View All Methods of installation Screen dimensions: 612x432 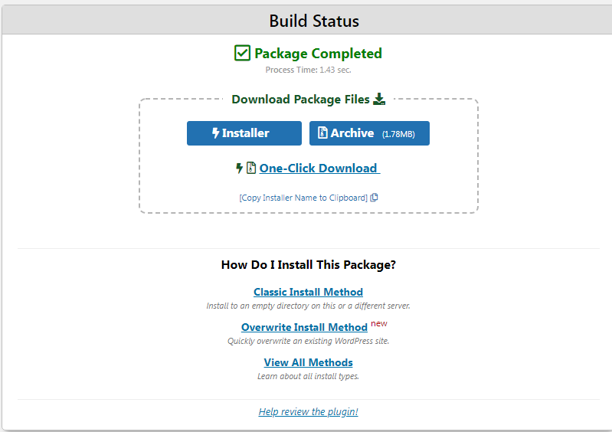(x=308, y=362)
